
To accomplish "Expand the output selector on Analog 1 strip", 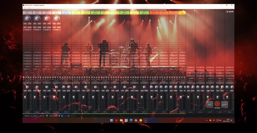I will pyautogui.click(x=27, y=83).
